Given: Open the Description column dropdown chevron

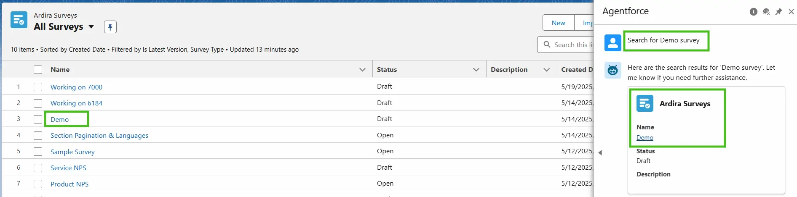Looking at the screenshot, I should 546,70.
